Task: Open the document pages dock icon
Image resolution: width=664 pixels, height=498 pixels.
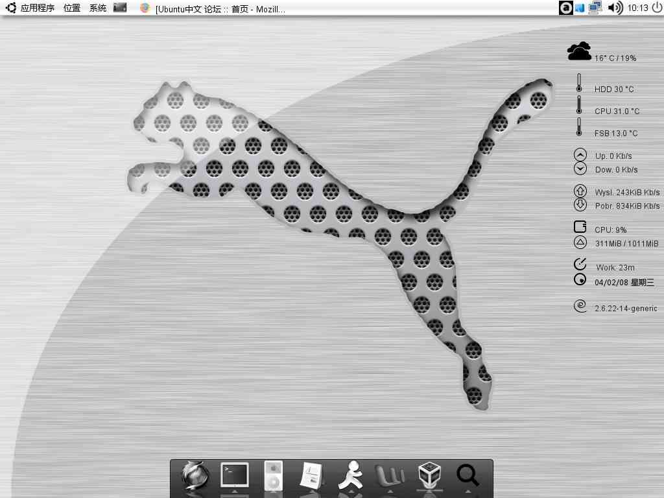Action: [x=311, y=476]
